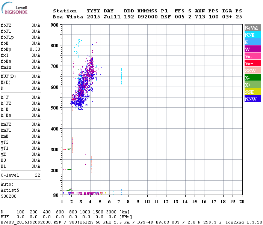Click the AXN value 713
This screenshot has width=263, height=225.
coord(200,17)
